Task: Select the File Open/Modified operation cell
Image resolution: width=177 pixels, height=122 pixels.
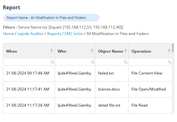Action: (150, 89)
